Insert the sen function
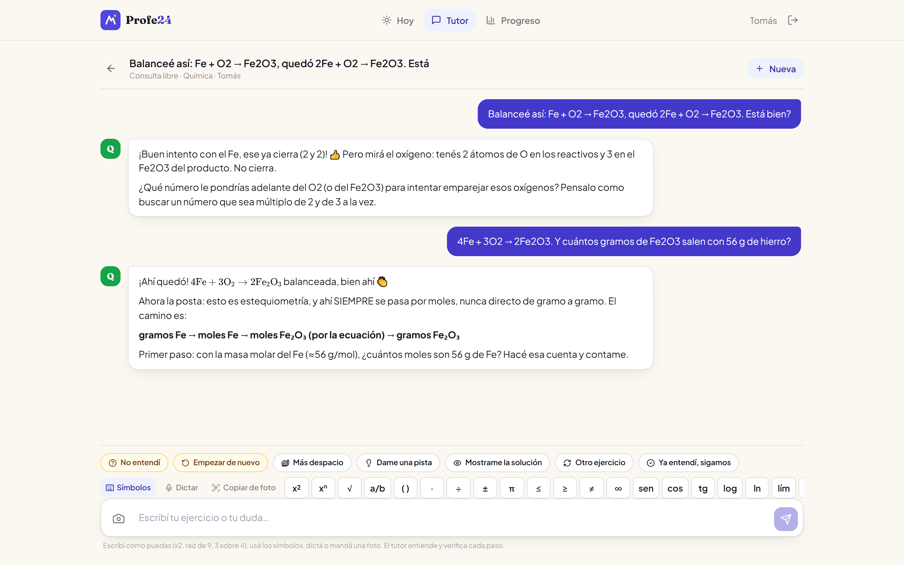Viewport: 904px width, 565px height. [646, 488]
